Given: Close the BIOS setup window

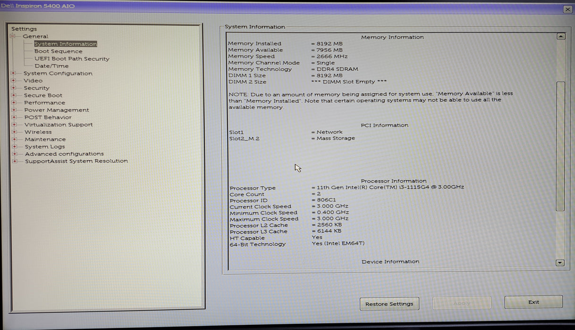Looking at the screenshot, I should 567,9.
